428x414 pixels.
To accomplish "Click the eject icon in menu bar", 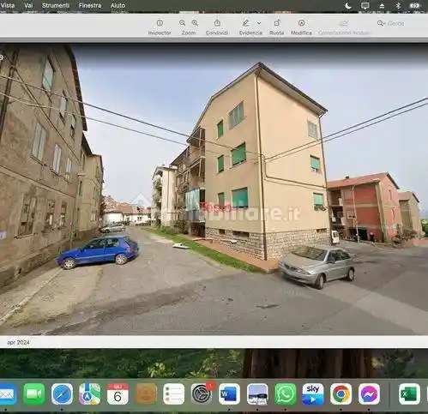I will click(382, 6).
